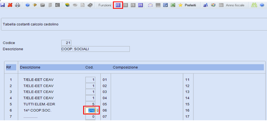The width and height of the screenshot is (267, 121).
Task: Click the gray calculator-style document icon
Action: (50, 5)
